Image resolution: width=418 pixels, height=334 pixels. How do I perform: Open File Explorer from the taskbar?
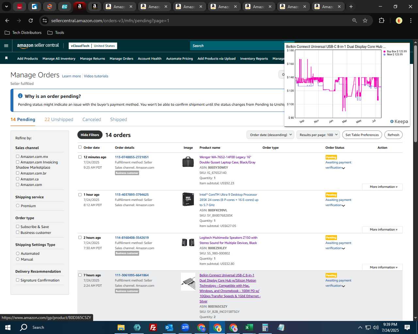pos(121,327)
